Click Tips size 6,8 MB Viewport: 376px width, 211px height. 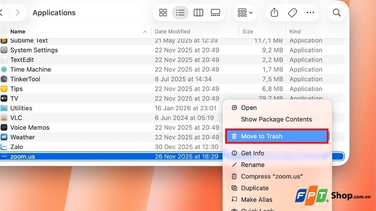pos(273,89)
